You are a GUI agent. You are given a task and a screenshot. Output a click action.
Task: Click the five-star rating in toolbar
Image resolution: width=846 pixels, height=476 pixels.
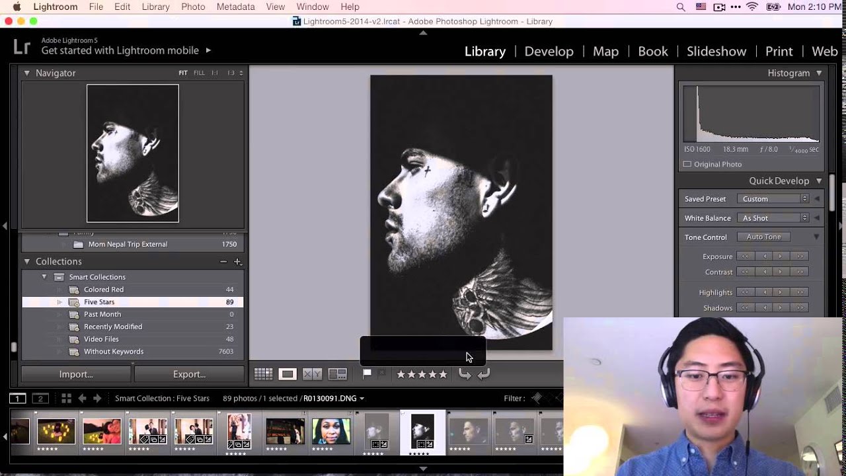point(422,374)
